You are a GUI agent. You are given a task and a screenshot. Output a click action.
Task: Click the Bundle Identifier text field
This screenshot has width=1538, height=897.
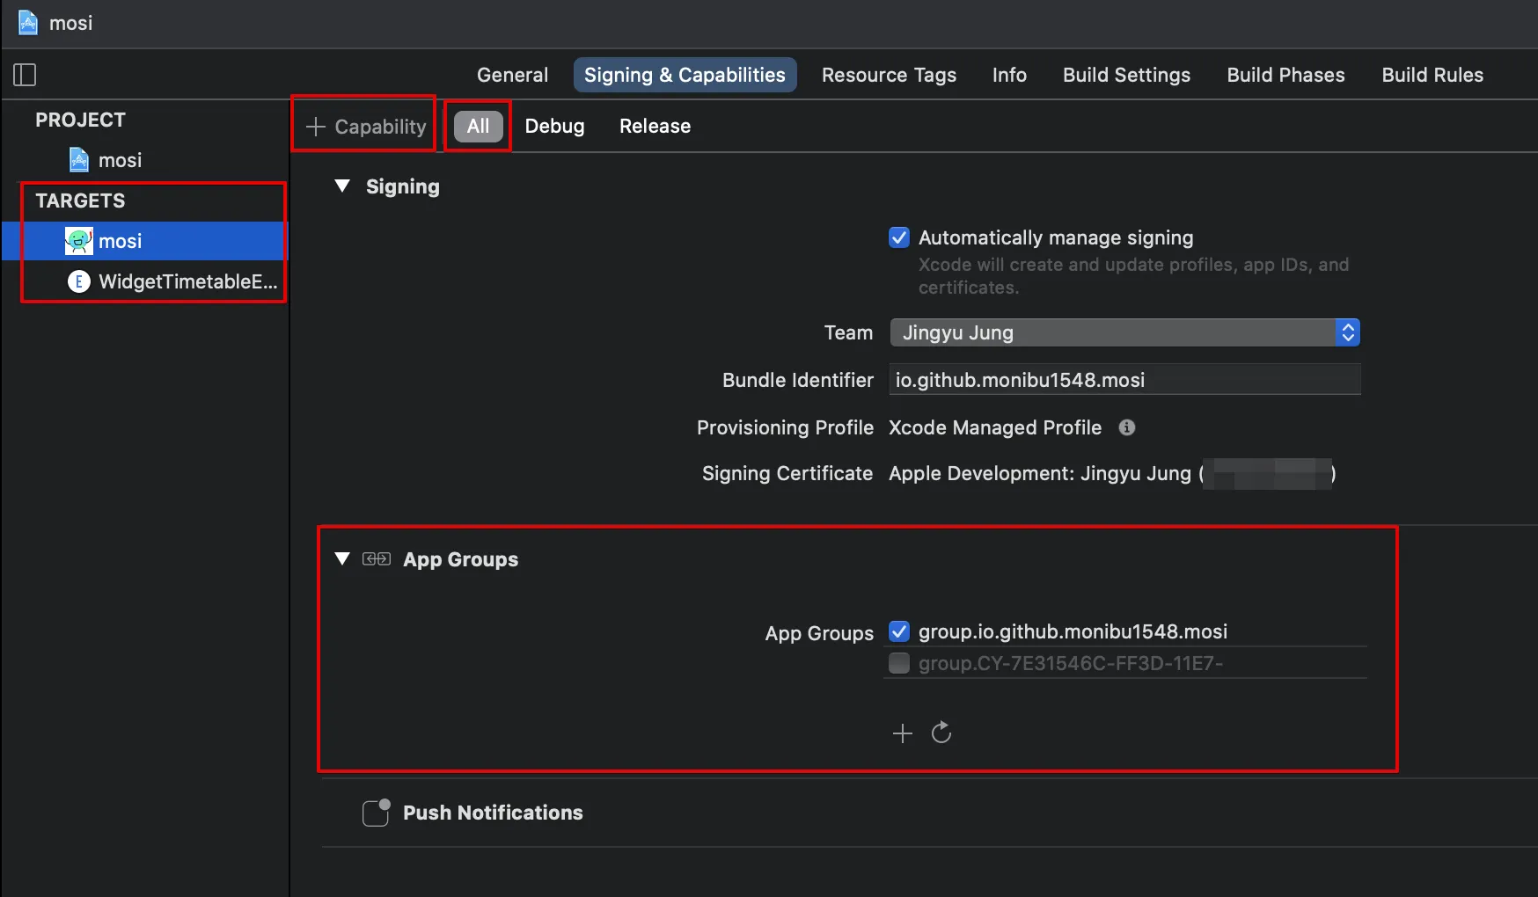(x=1124, y=380)
